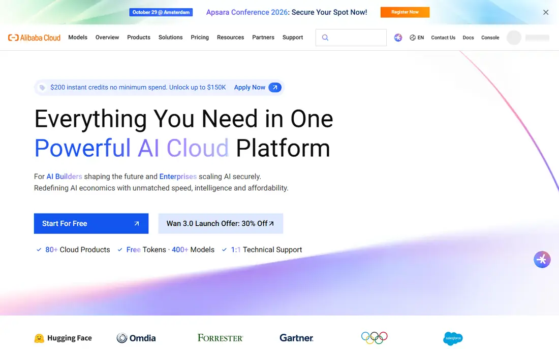Screen dimensions: 559x349
Task: Click Apsara Conference 2026 banner text
Action: click(287, 12)
